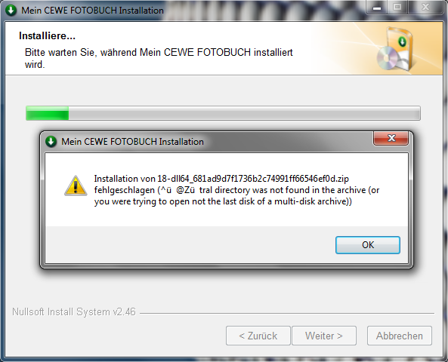This screenshot has height=362, width=448.
Task: Click the disabled maximize button of installer
Action: coord(397,8)
